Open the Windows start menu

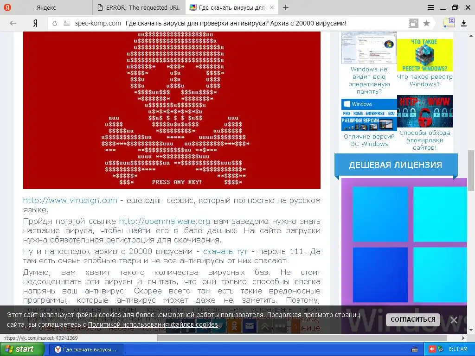[22, 350]
